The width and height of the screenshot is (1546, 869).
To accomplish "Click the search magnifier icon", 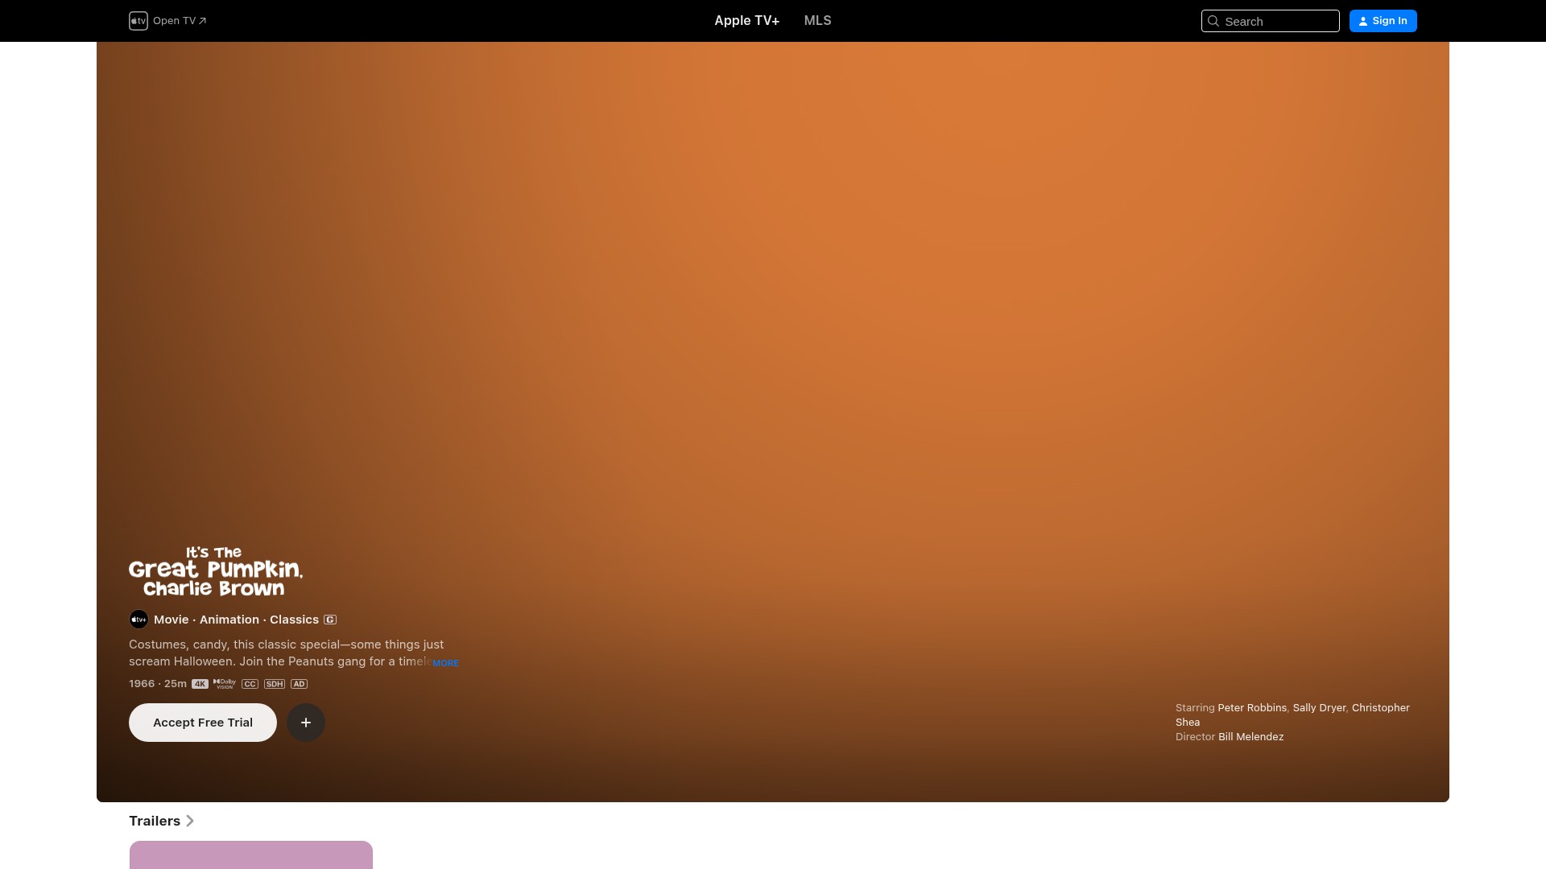I will click(x=1213, y=22).
